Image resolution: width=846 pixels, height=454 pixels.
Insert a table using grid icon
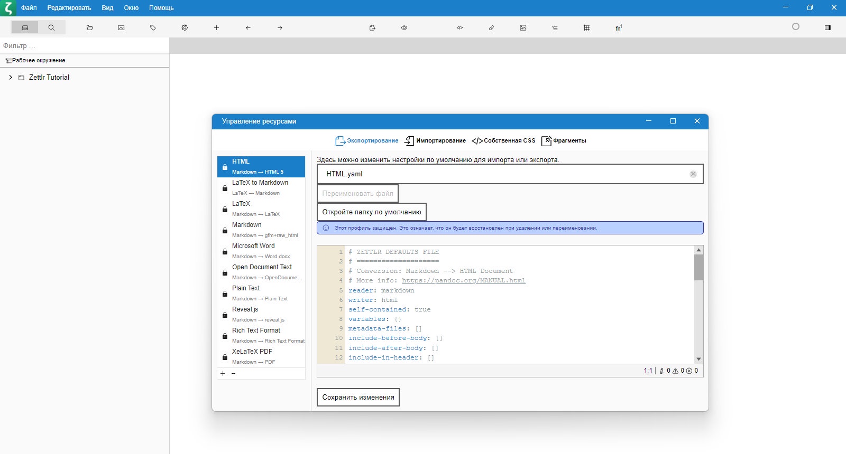586,27
